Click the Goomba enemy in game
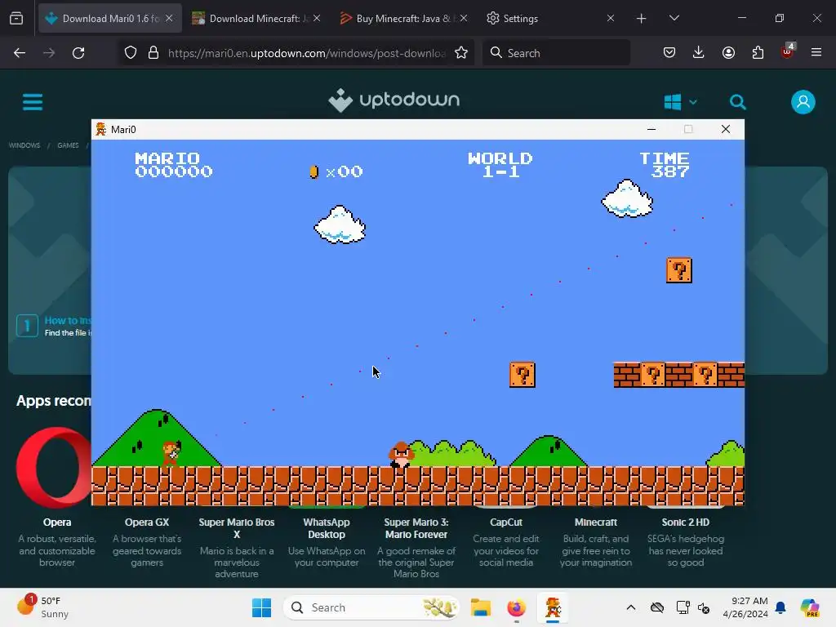Viewport: 836px width, 627px height. pos(400,454)
